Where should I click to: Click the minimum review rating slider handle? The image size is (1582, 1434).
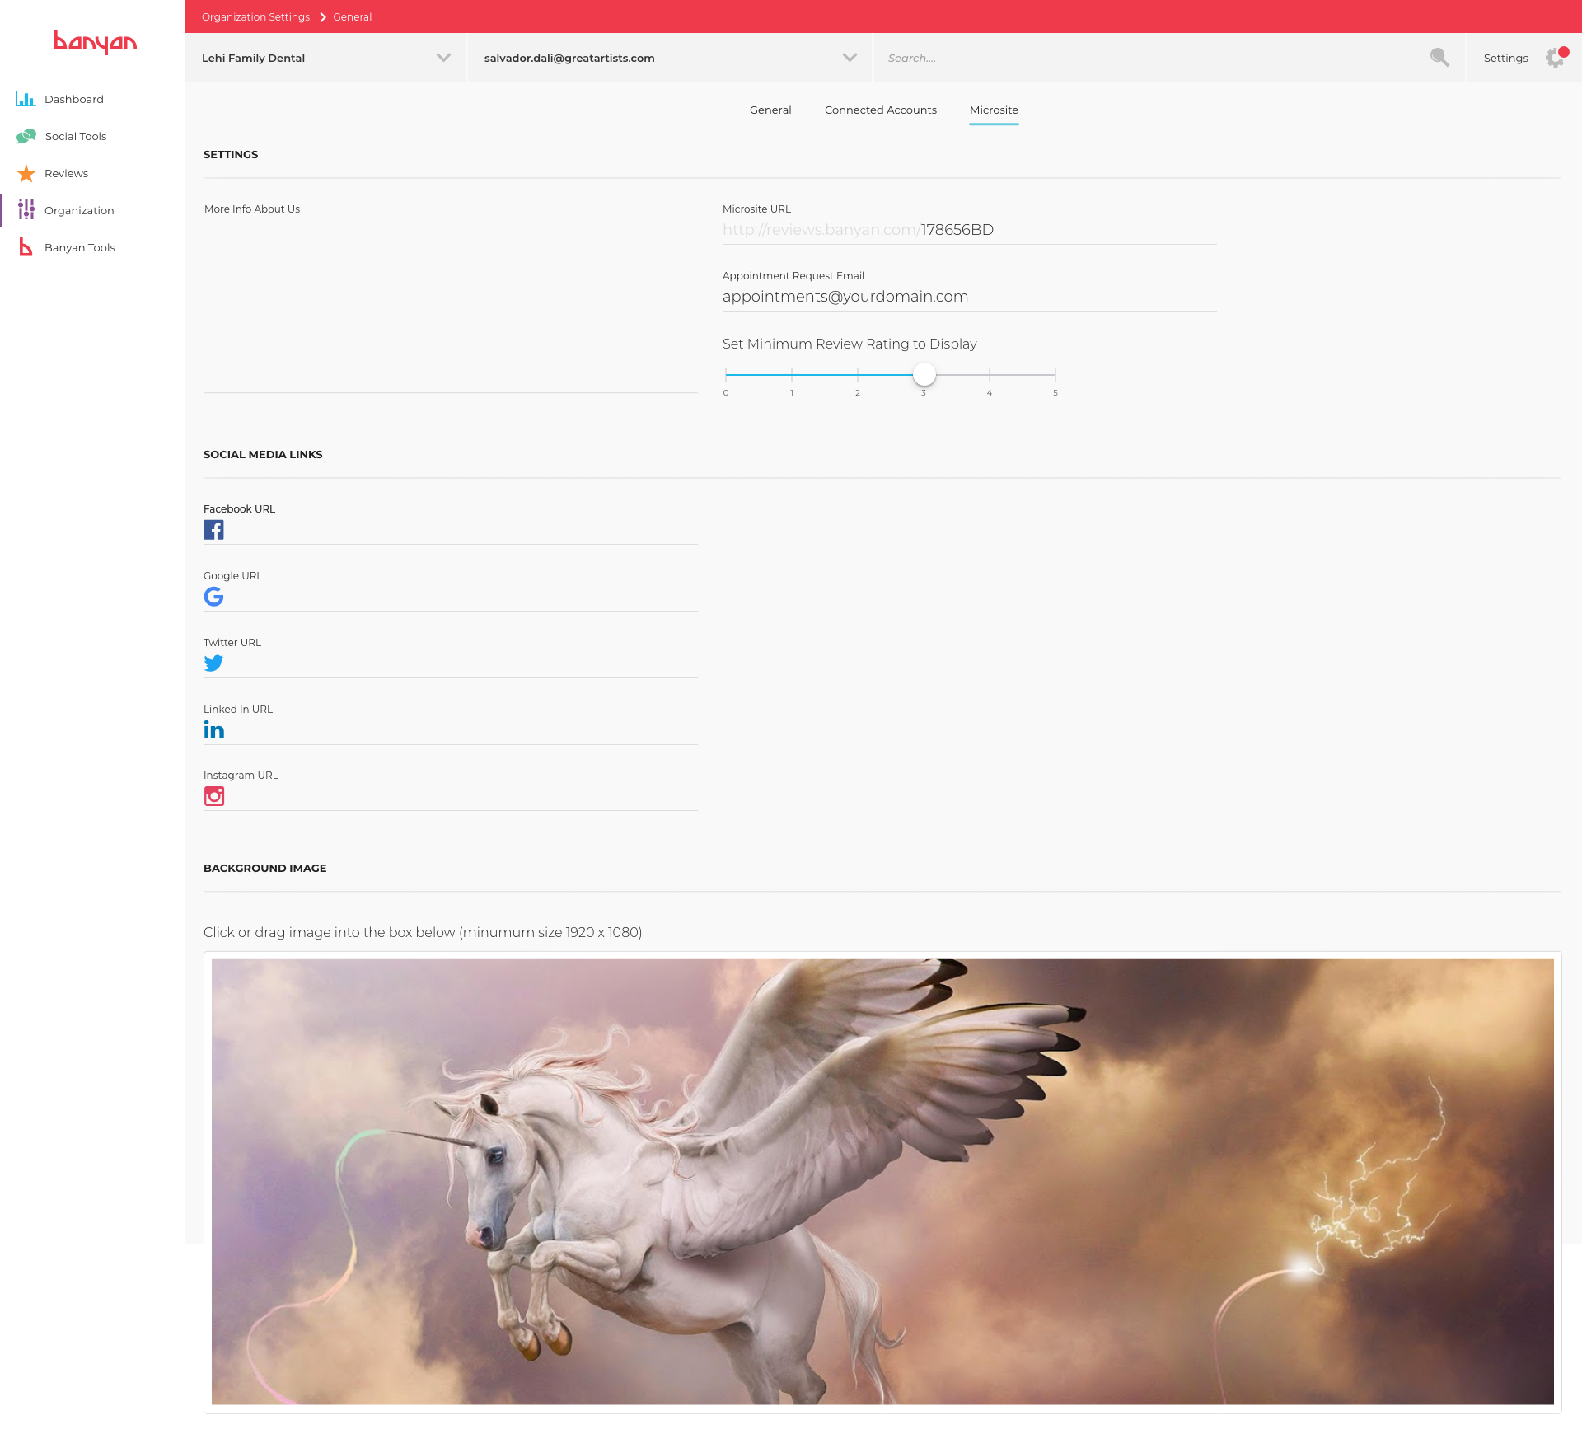tap(924, 374)
